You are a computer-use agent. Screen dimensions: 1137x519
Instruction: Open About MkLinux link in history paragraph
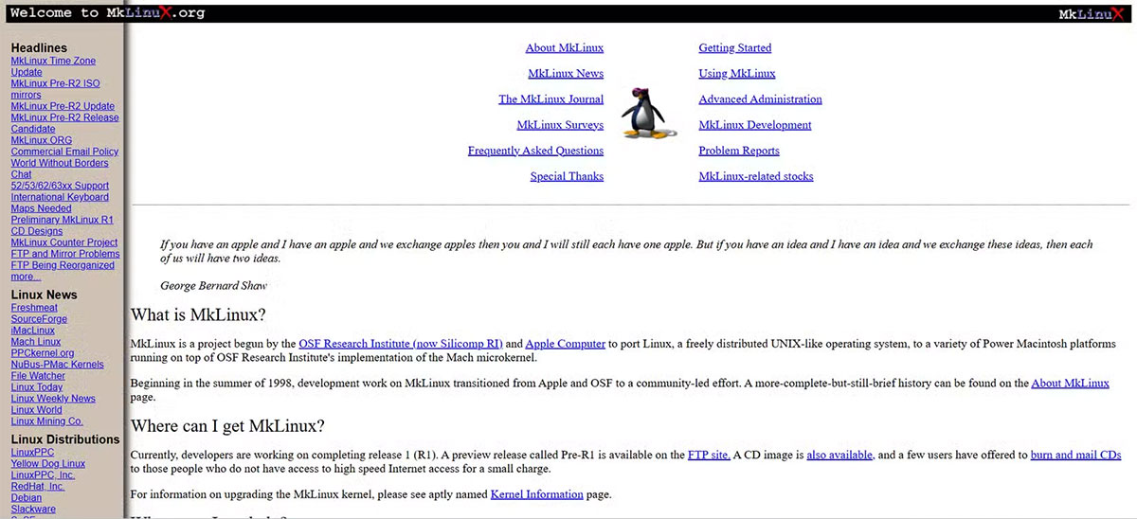click(1070, 384)
